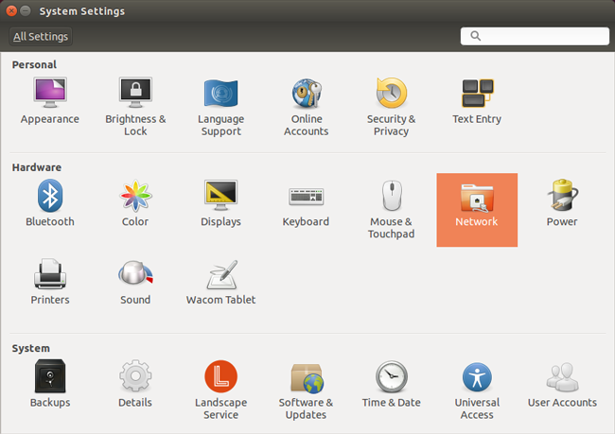
Task: Open Language Support panel
Action: (220, 106)
